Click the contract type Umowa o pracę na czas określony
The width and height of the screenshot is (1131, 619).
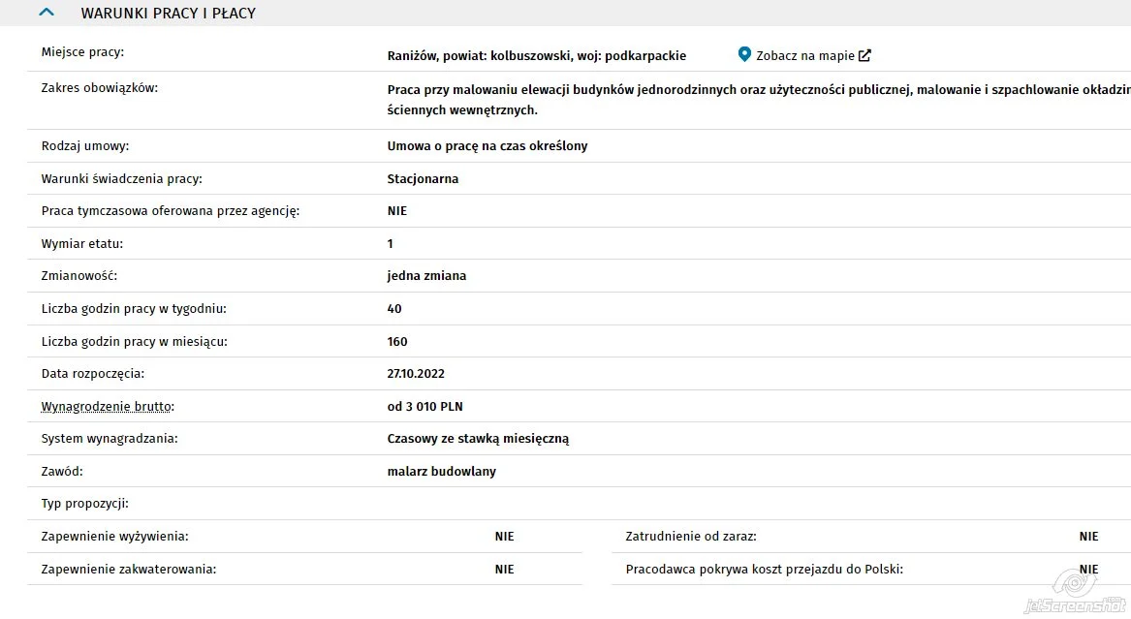coord(487,145)
